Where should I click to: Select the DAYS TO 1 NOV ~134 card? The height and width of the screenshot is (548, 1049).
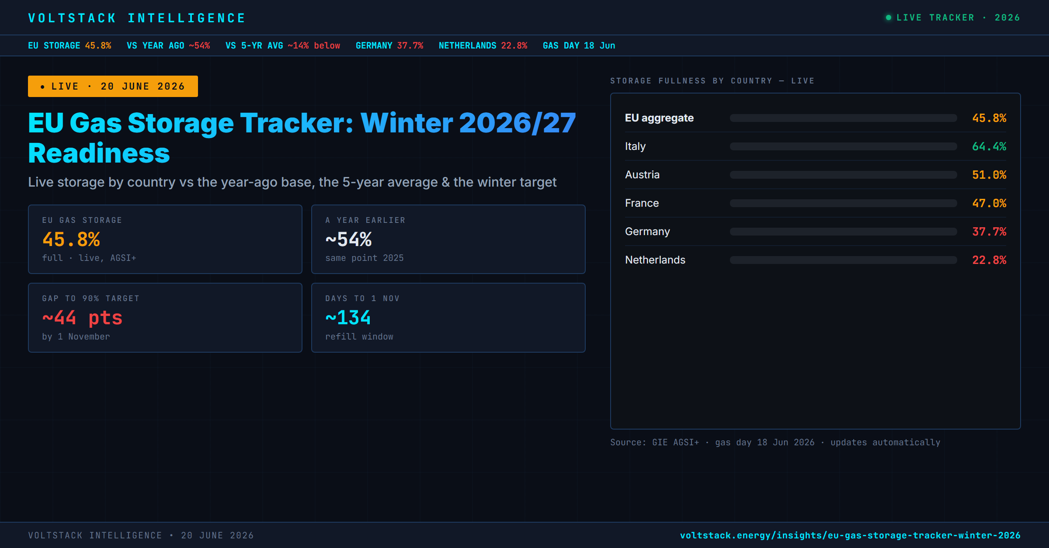coord(448,318)
